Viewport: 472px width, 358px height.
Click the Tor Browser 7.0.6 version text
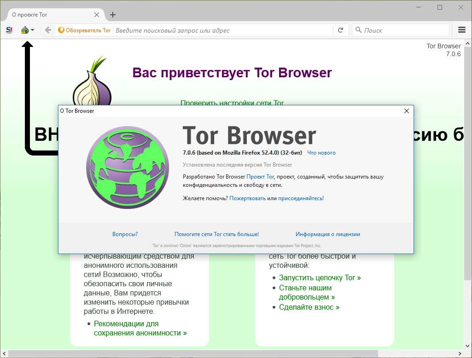(x=443, y=50)
